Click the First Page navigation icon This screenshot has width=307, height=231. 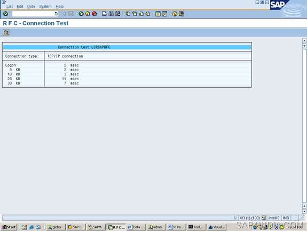(x=128, y=14)
